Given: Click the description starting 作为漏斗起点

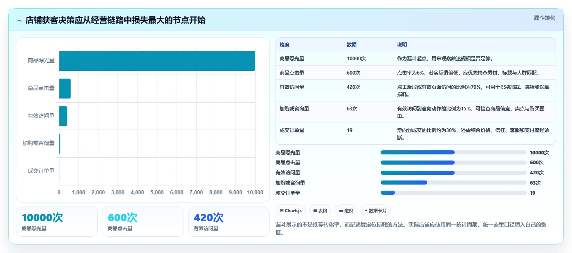Looking at the screenshot, I should coord(445,59).
